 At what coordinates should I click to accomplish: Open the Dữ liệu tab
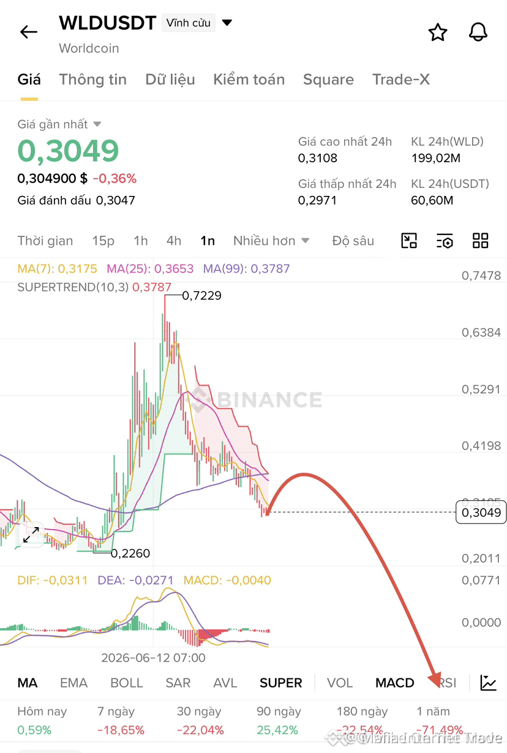[x=170, y=80]
